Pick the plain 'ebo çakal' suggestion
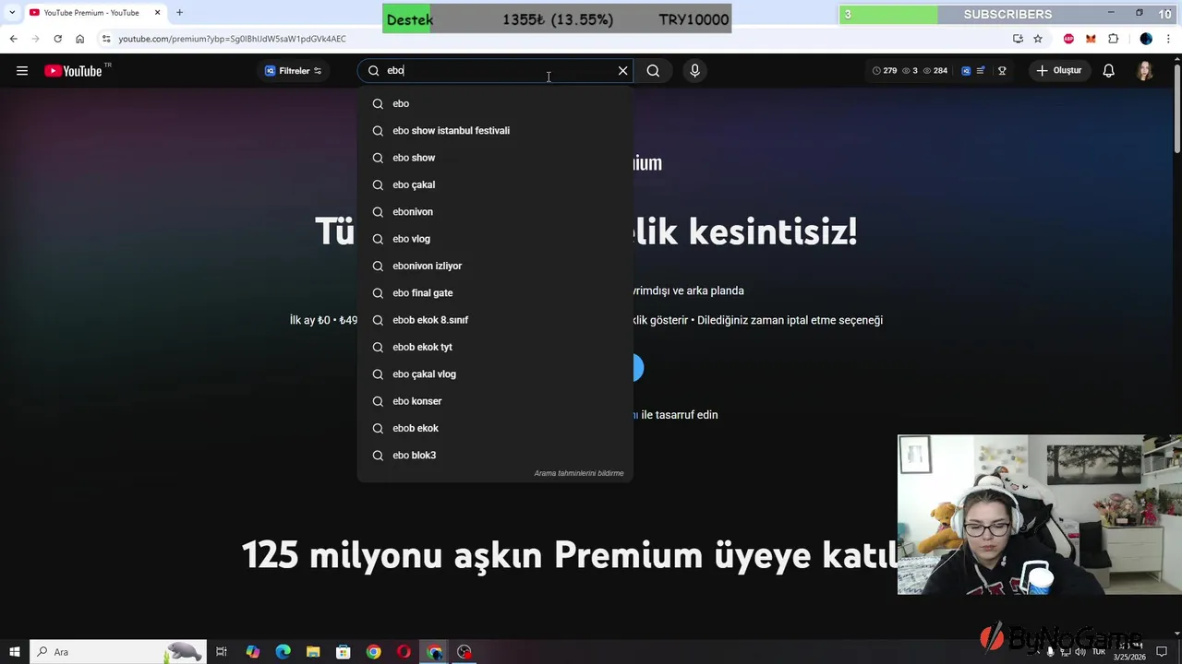This screenshot has height=664, width=1182. click(x=495, y=184)
